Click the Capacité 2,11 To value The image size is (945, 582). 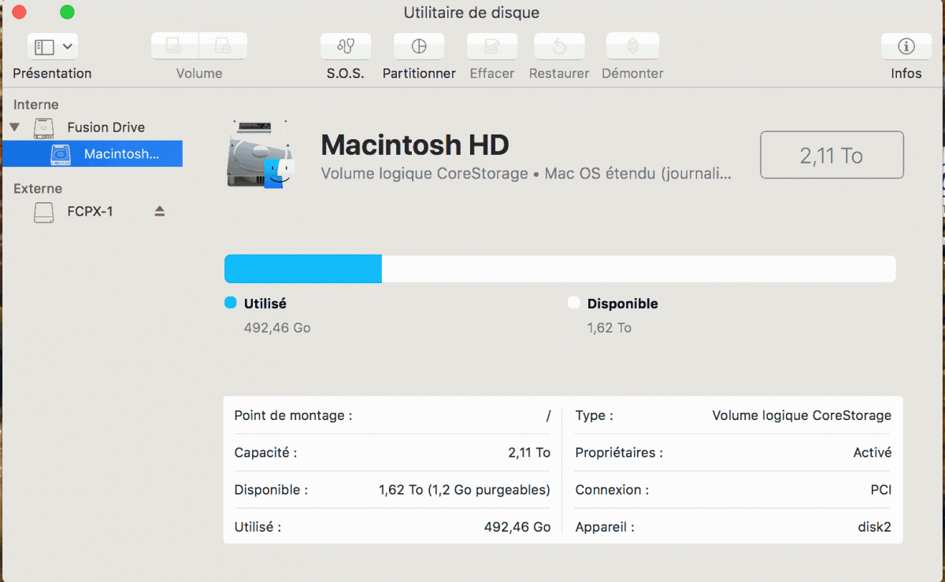[529, 453]
